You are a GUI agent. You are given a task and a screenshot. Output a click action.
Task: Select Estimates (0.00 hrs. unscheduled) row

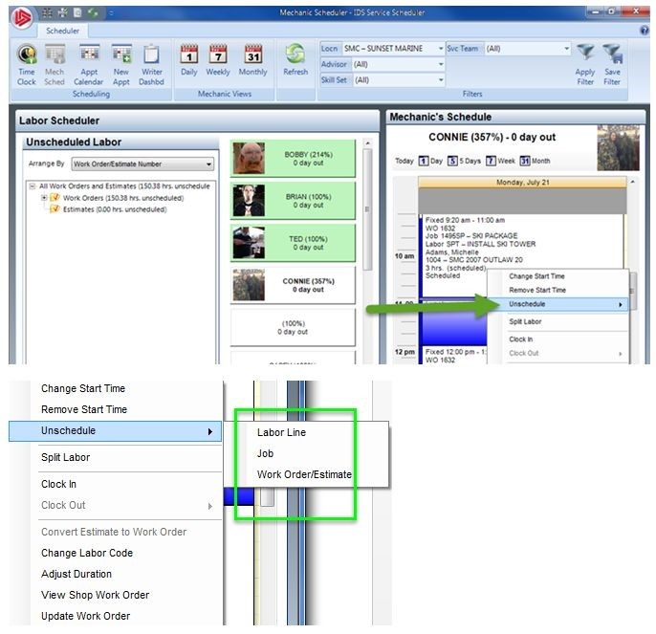click(115, 209)
